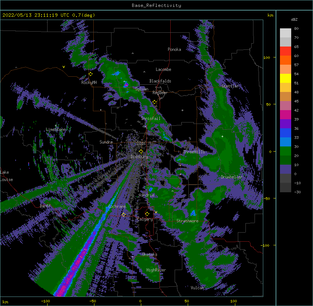Select the green 20-30 dBZ legend swatch
The width and height of the screenshot is (313, 306).
285,151
